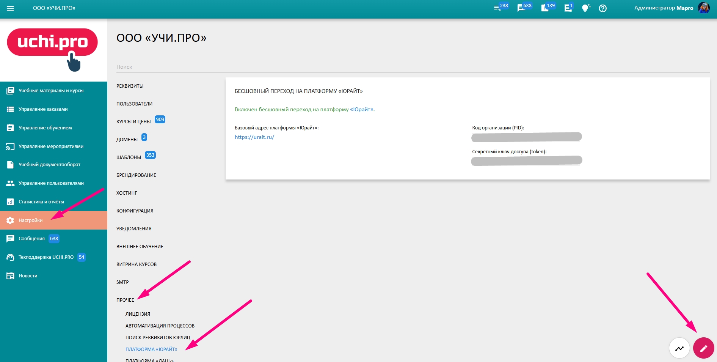717x362 pixels.
Task: Open the ПОЛЬЗОВАТЕЛИ settings section
Action: [135, 104]
